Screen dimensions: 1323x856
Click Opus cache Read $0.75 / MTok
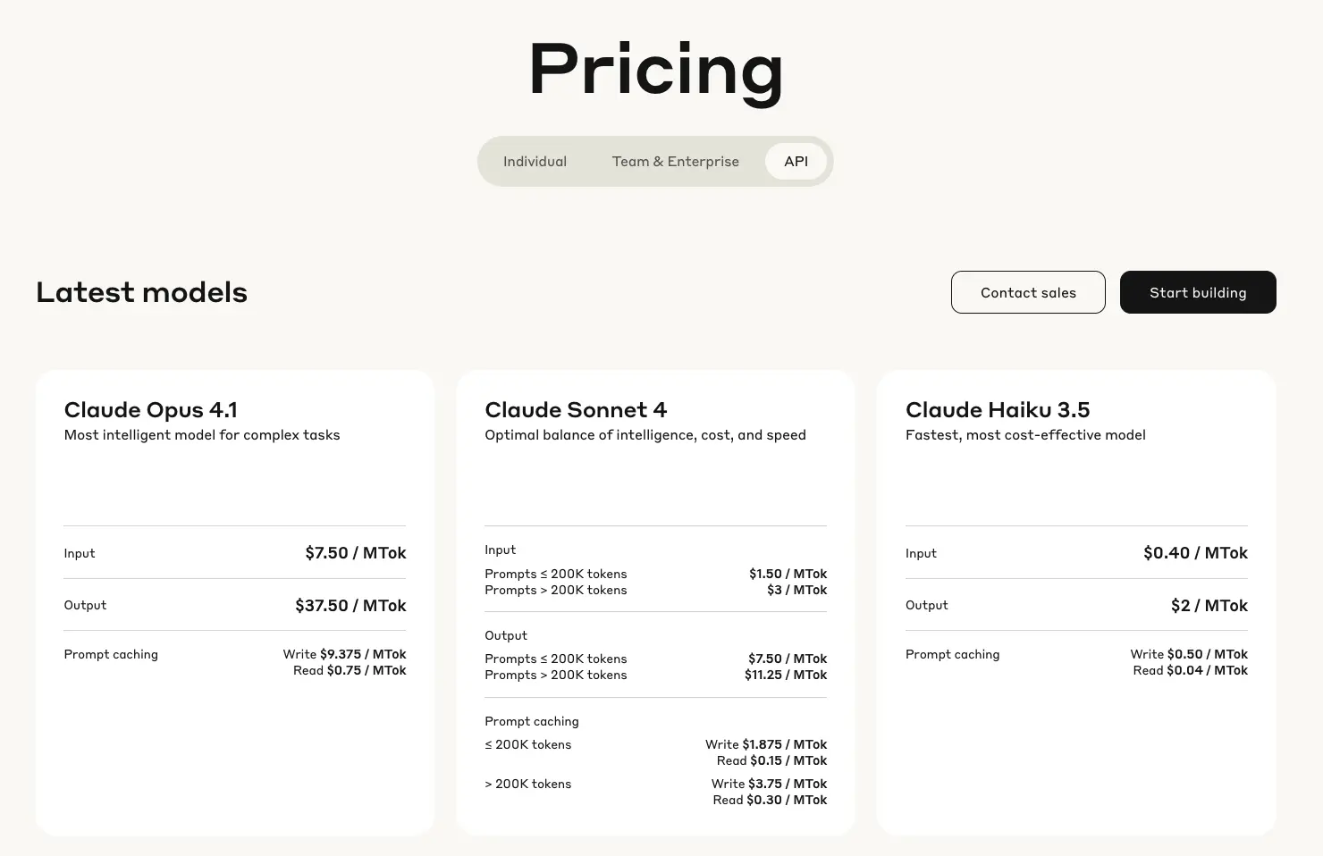coord(350,670)
